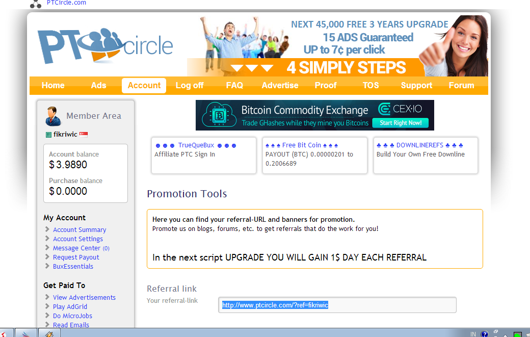Click the help question mark tray icon
This screenshot has width=530, height=337.
coord(484,334)
